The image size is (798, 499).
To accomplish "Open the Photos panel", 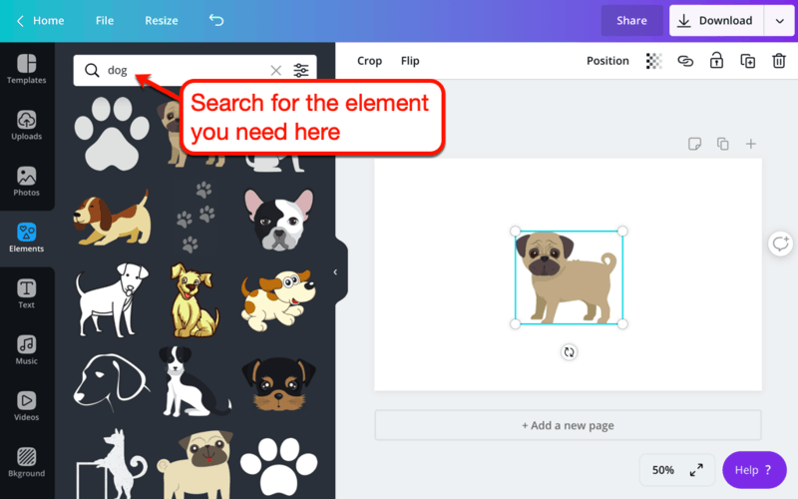I will (27, 182).
